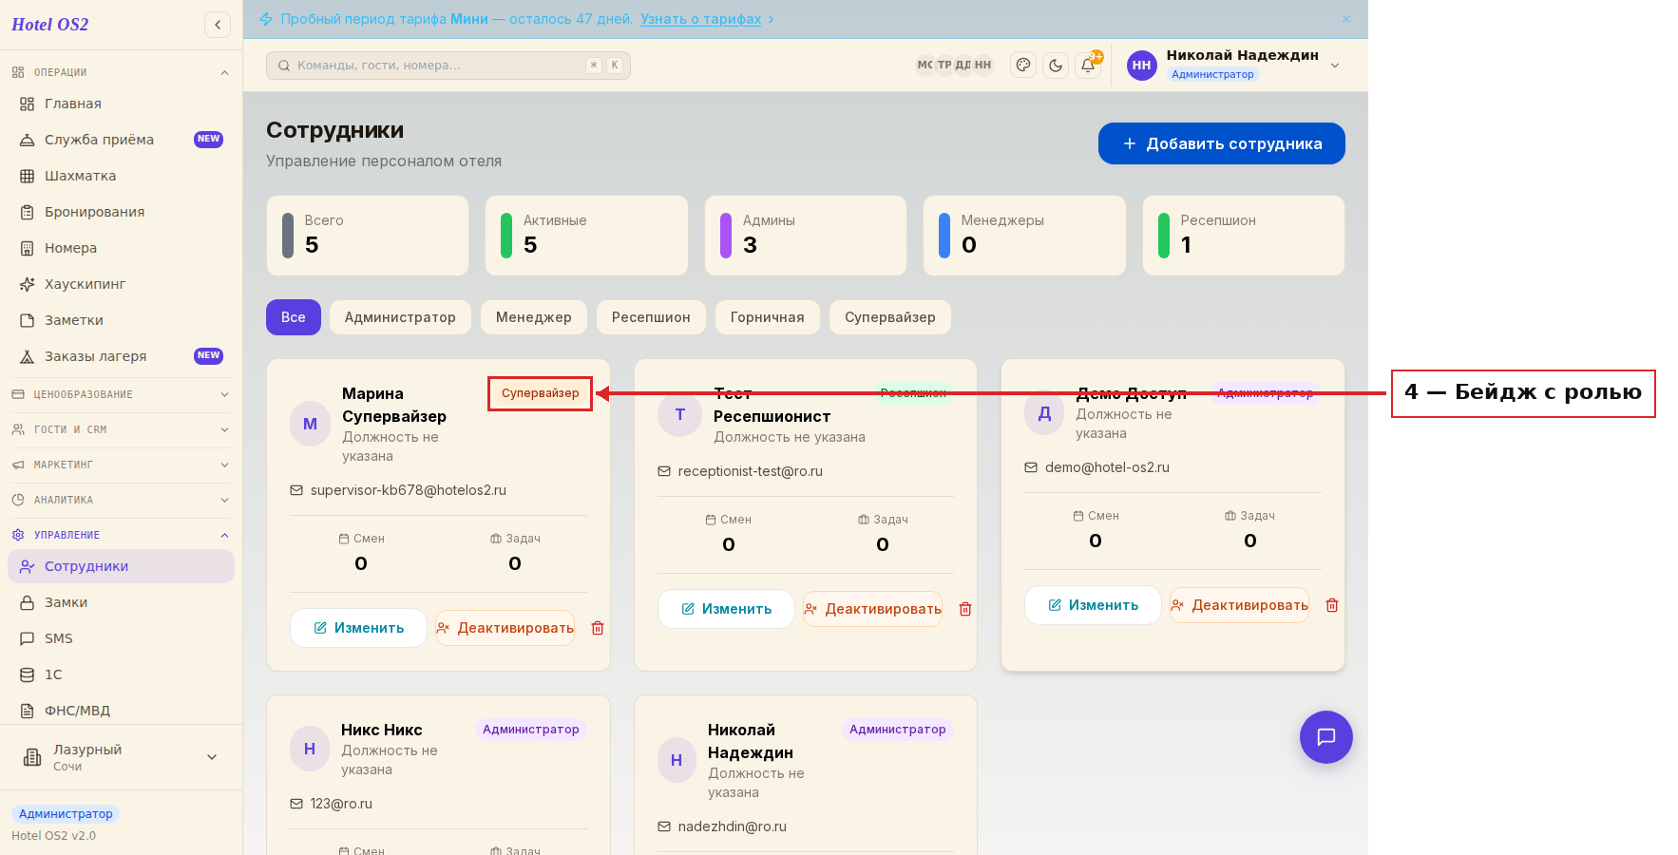
Task: Open Хаускипинг in sidebar
Action: click(x=121, y=284)
